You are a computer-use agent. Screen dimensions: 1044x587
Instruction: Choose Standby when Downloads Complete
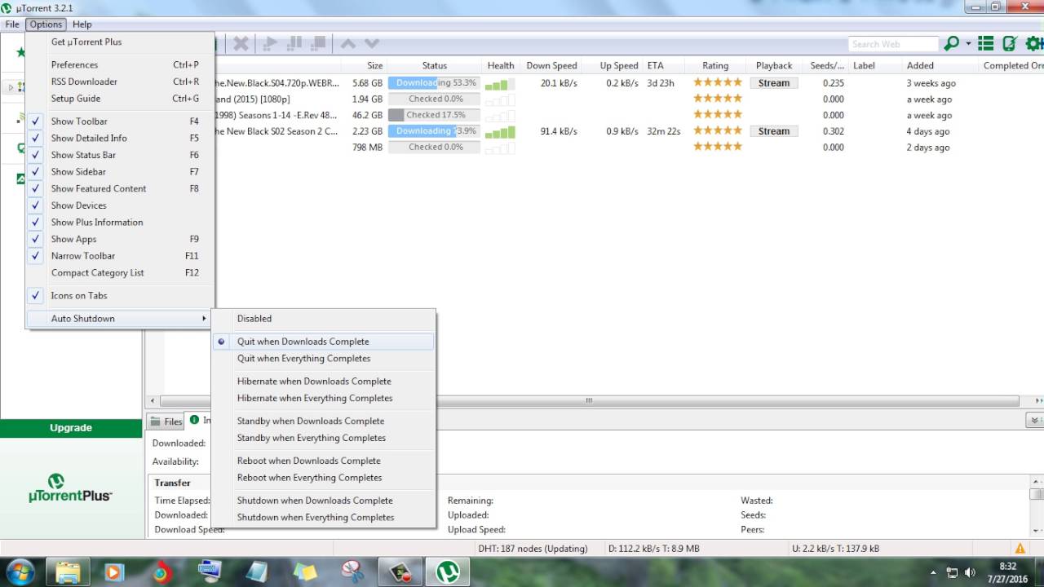[x=323, y=421]
